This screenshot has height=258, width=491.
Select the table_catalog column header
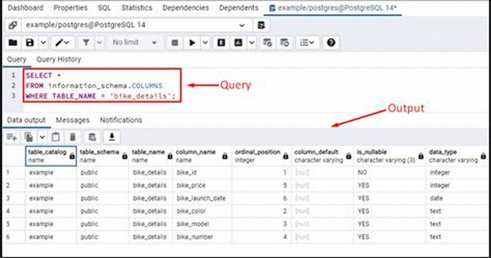tap(51, 156)
